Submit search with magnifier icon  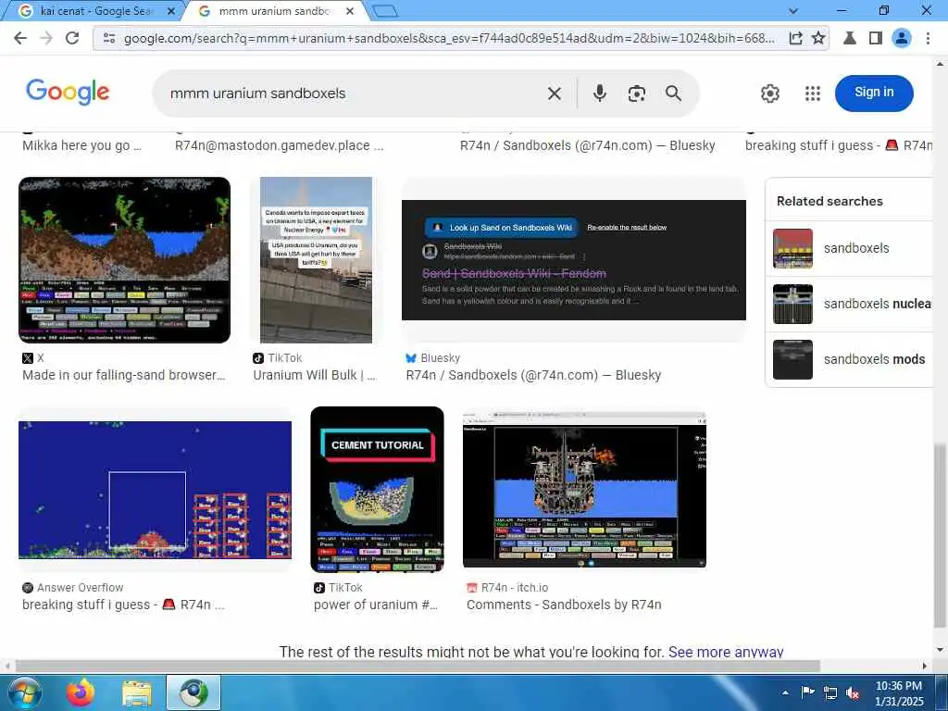[674, 94]
